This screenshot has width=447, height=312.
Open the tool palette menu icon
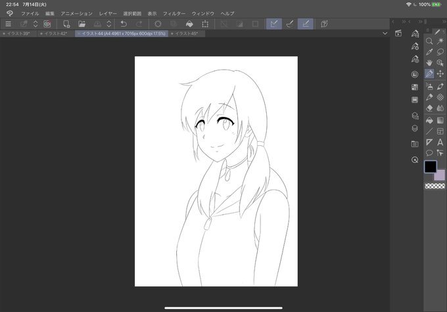(x=427, y=30)
